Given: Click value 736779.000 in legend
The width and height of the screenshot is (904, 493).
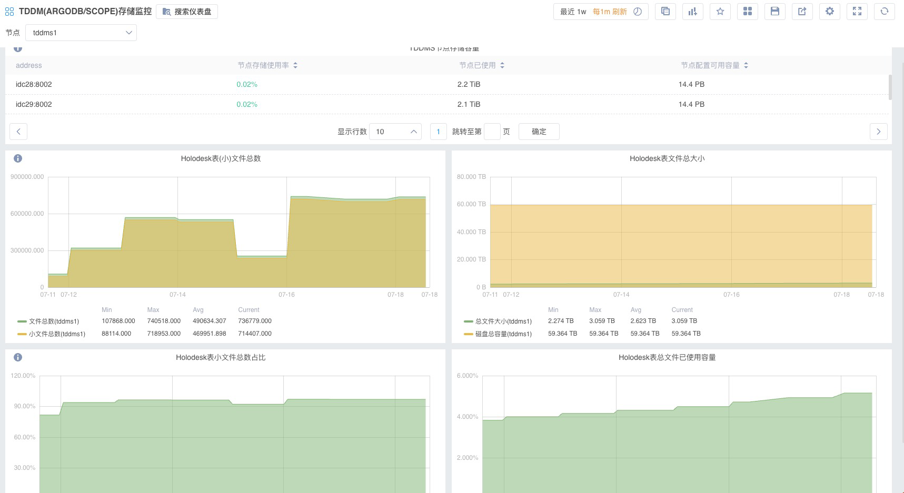Looking at the screenshot, I should tap(255, 321).
